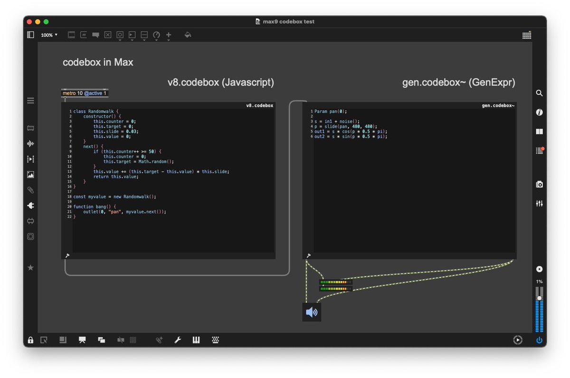Click code line 'out1 = s * cos(p * 0.5 * pi);'
Viewport: 570px width, 378px height.
pyautogui.click(x=351, y=131)
